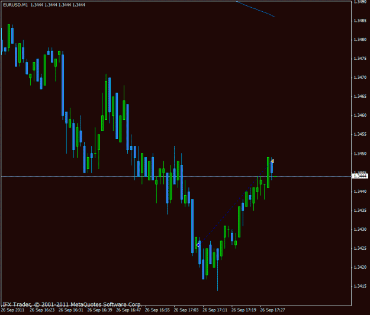
Task: Click the 1.3450 price scale label
Action: point(360,154)
